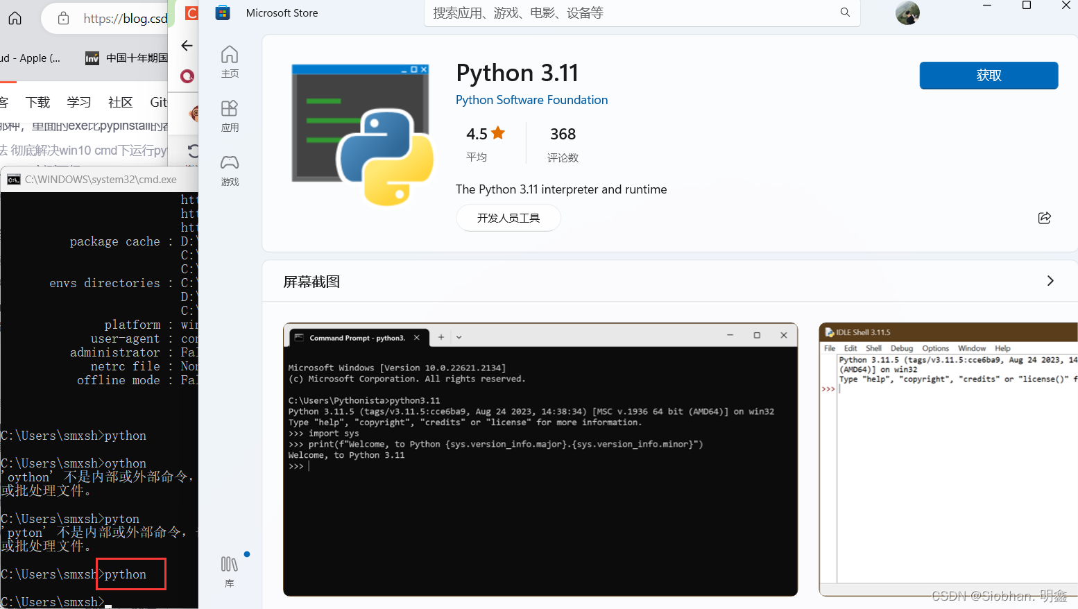
Task: Expand the screenshots section chevron
Action: tap(1050, 281)
